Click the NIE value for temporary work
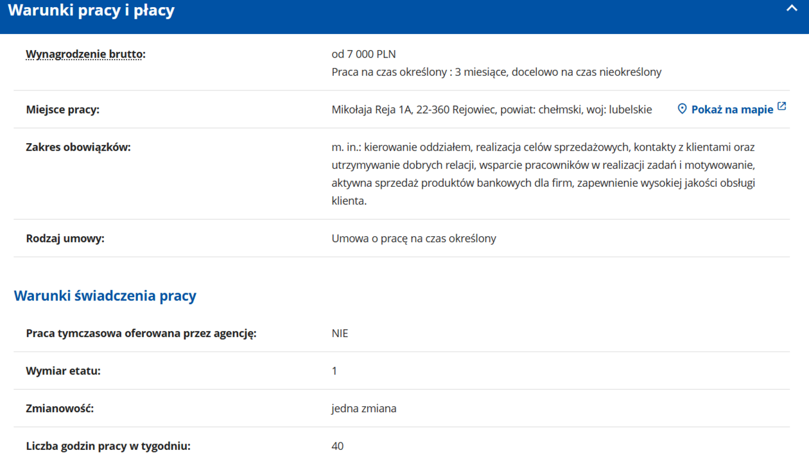 pos(340,334)
